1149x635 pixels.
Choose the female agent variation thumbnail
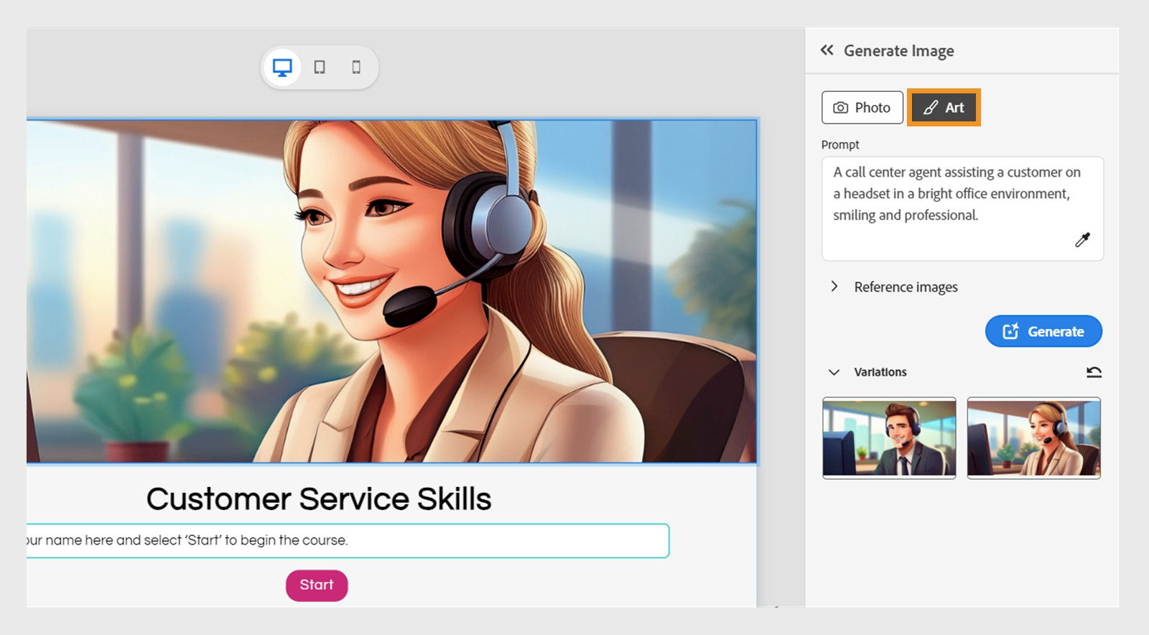[1033, 437]
